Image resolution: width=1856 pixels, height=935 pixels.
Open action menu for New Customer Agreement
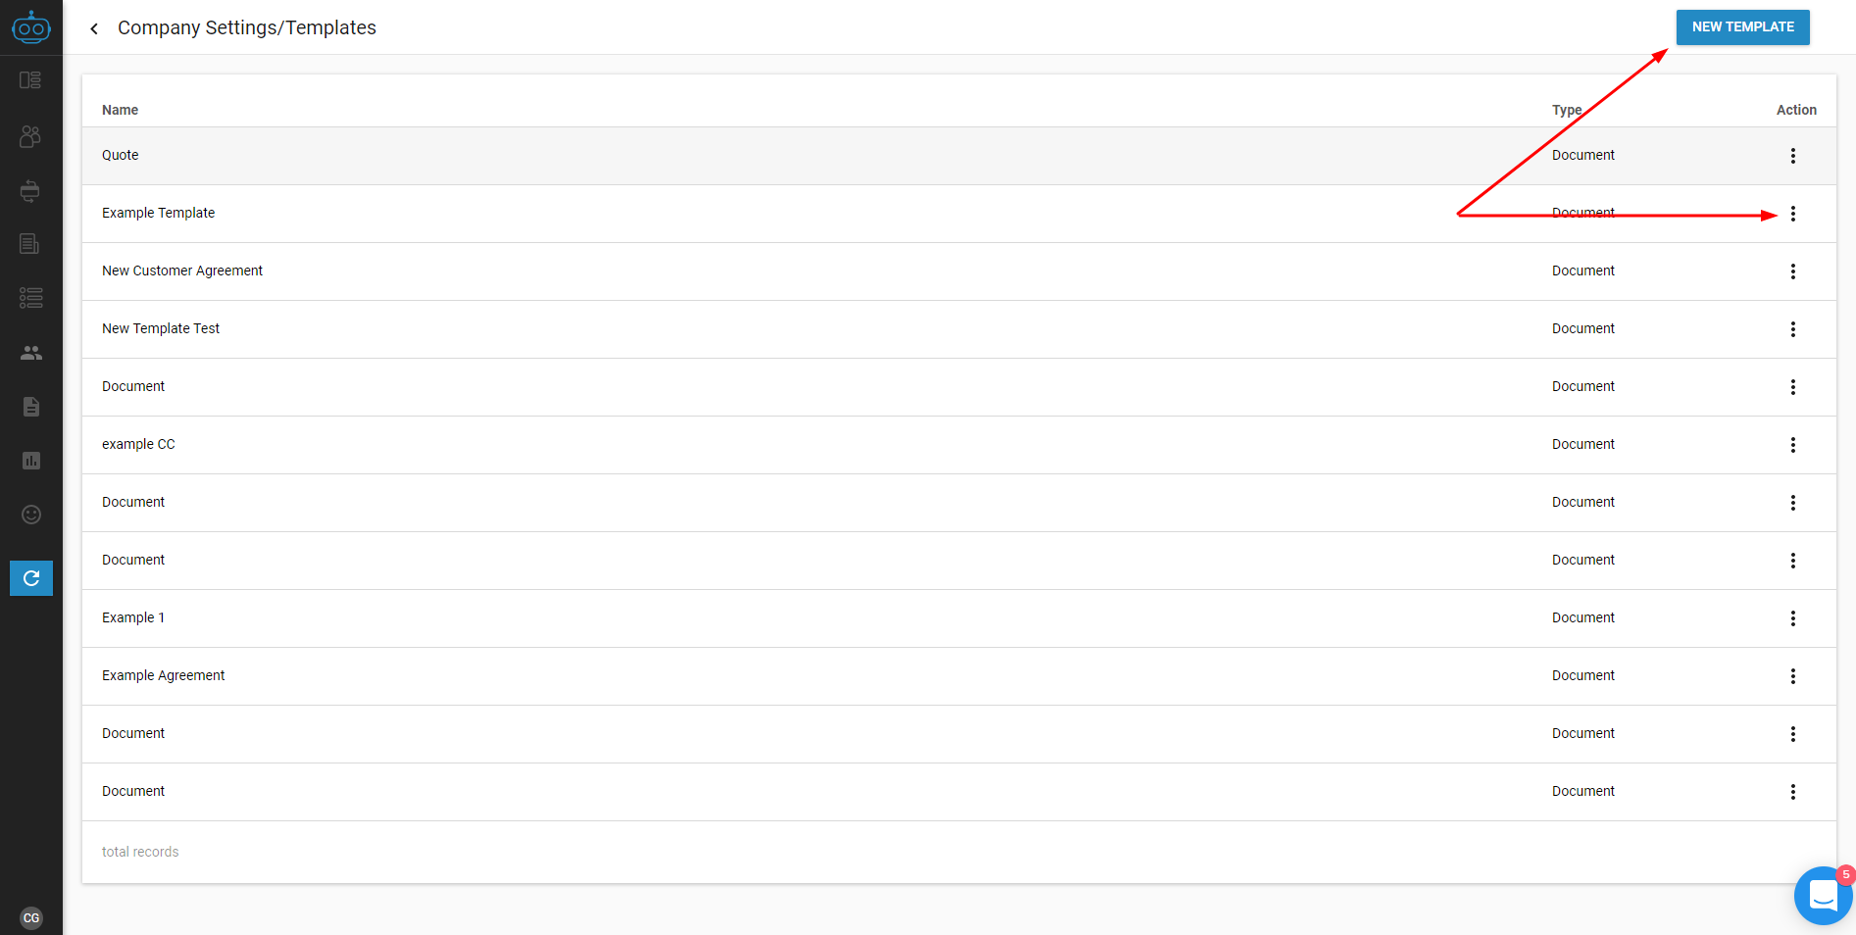point(1793,271)
